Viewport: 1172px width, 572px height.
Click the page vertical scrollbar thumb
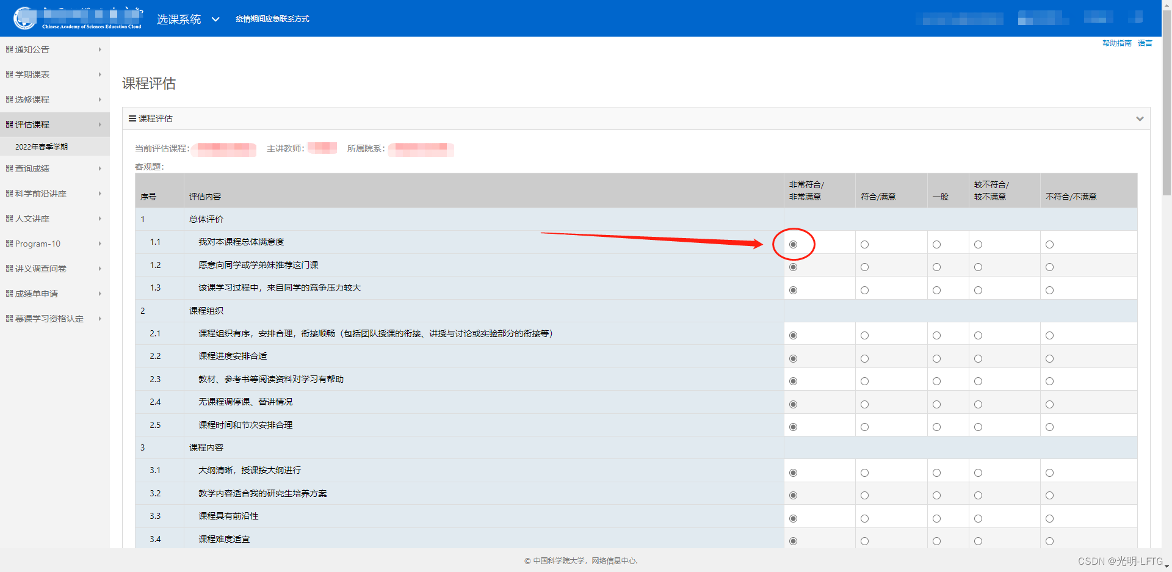click(1167, 104)
